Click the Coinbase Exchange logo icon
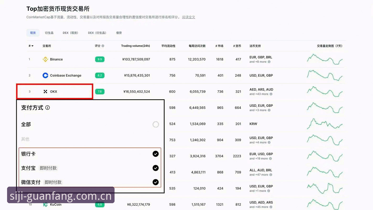 pyautogui.click(x=45, y=75)
